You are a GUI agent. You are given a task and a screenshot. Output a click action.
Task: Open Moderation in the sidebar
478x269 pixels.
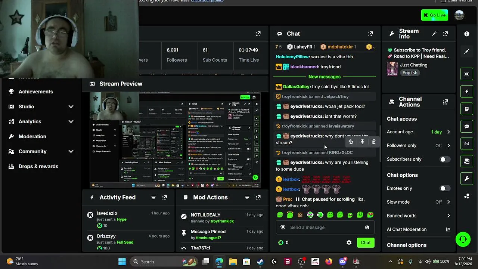32,136
